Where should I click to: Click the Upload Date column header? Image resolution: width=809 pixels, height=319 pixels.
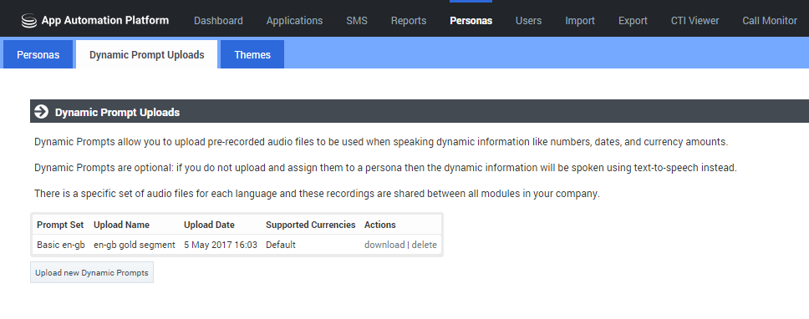click(209, 225)
